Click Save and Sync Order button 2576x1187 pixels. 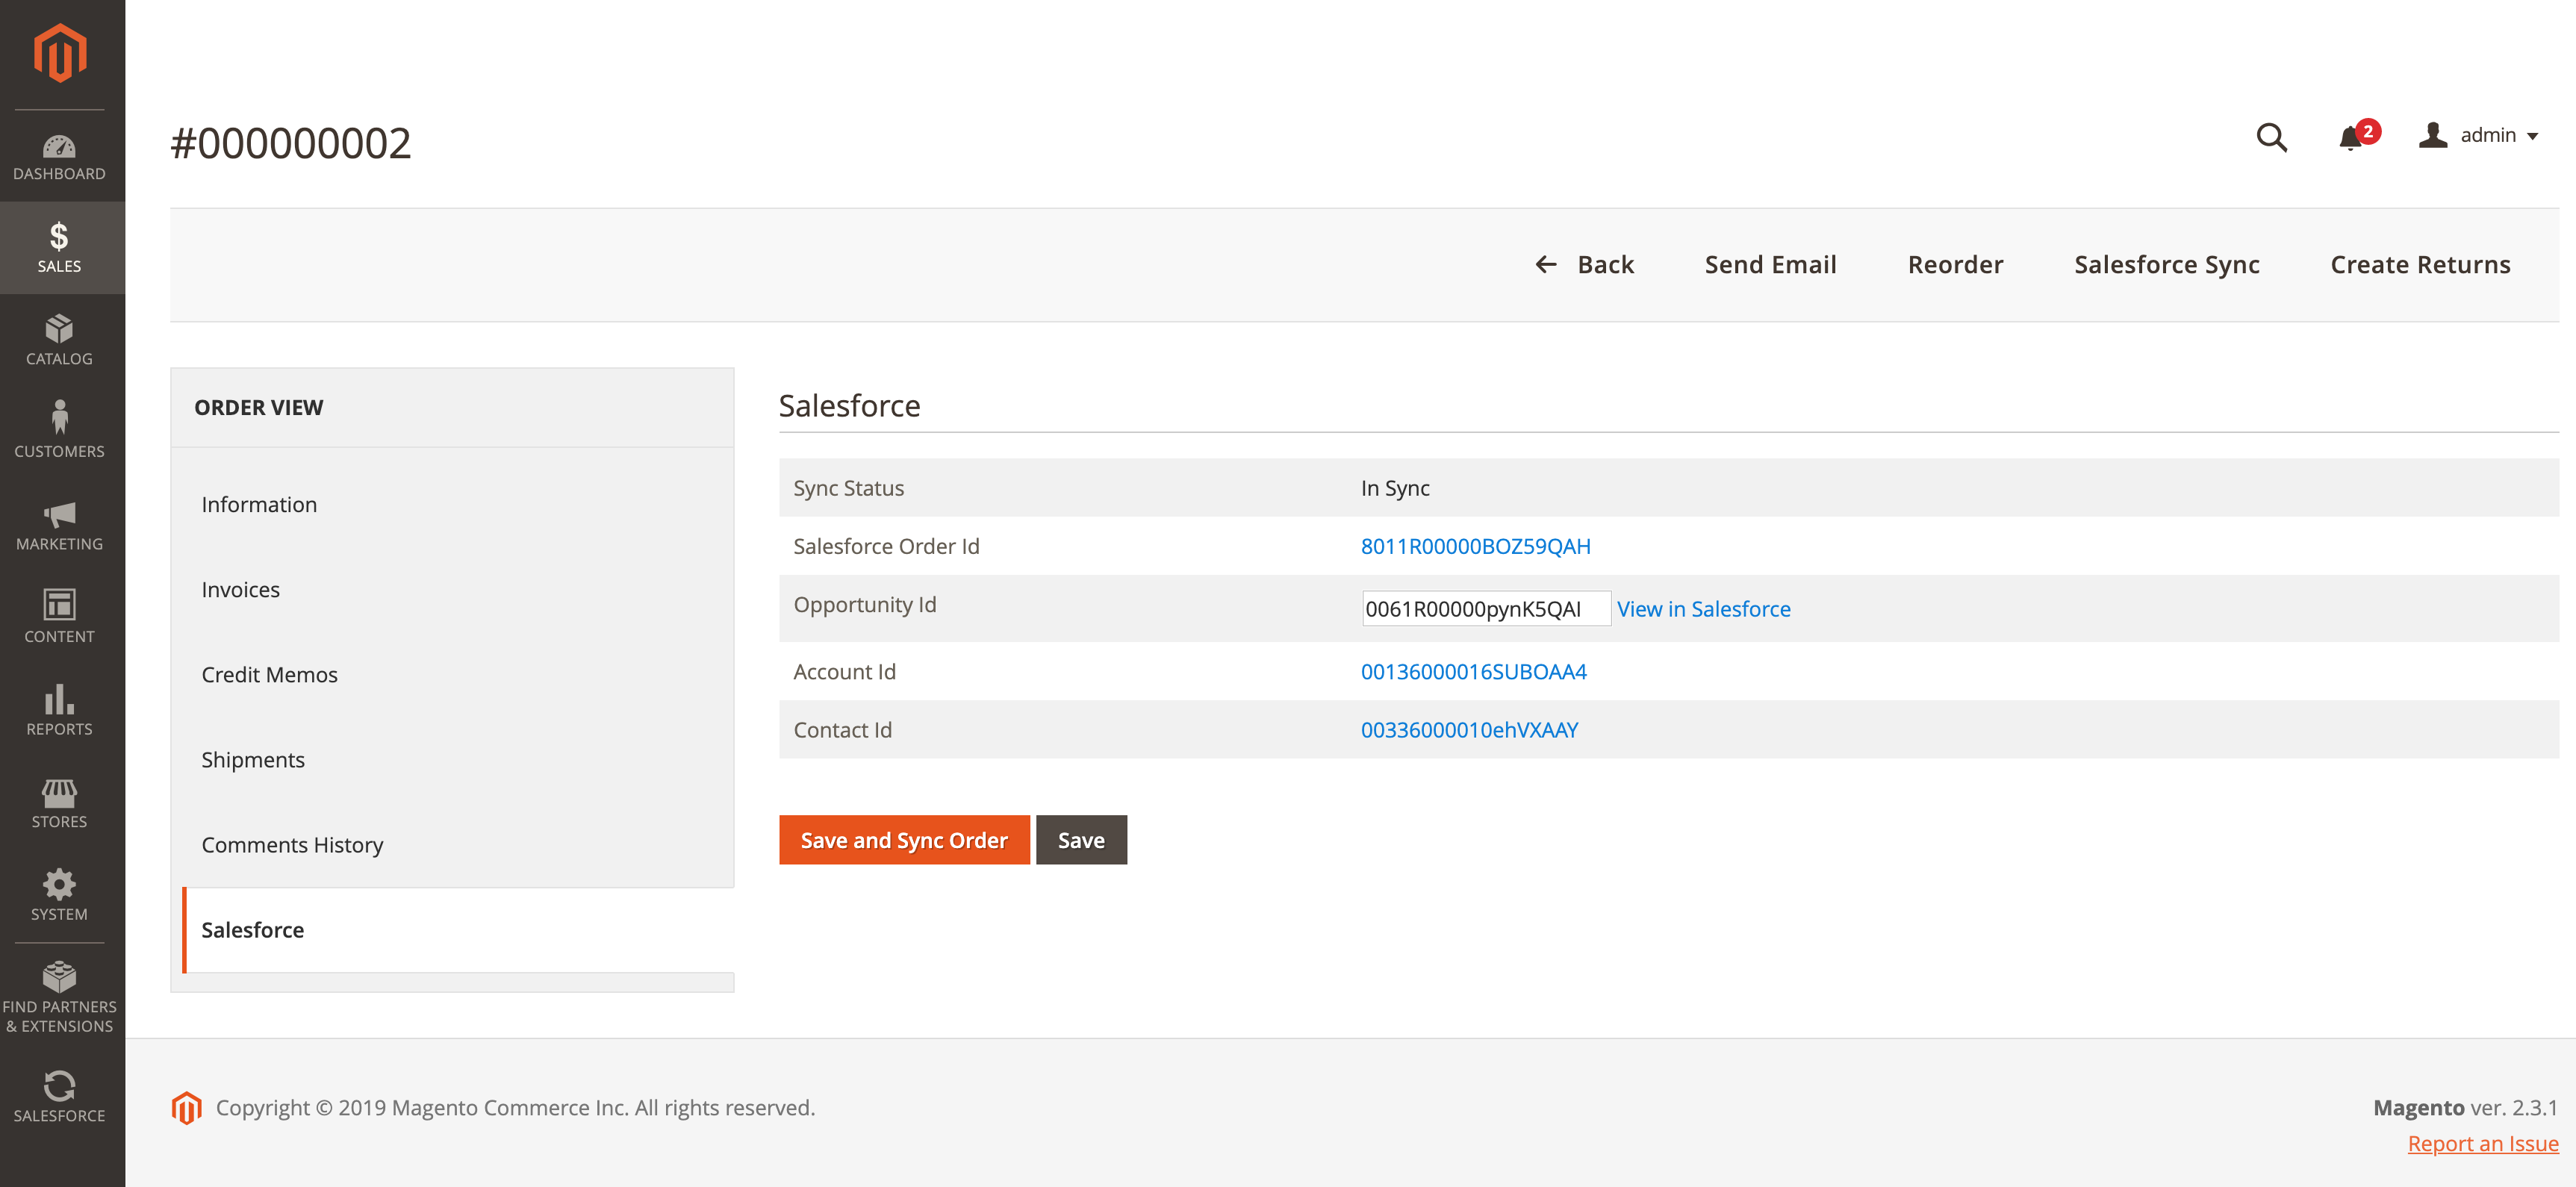(903, 840)
